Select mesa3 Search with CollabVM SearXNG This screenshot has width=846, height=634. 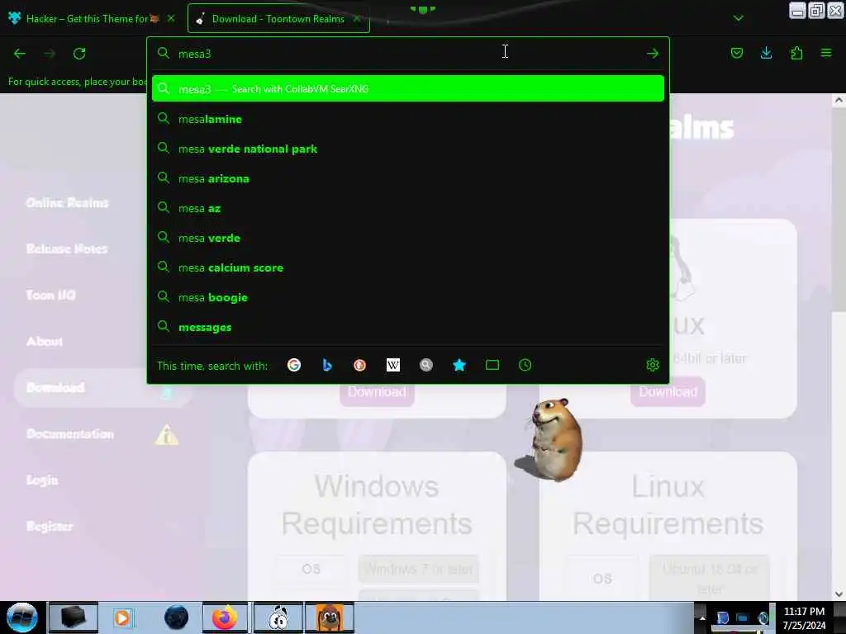coord(408,89)
